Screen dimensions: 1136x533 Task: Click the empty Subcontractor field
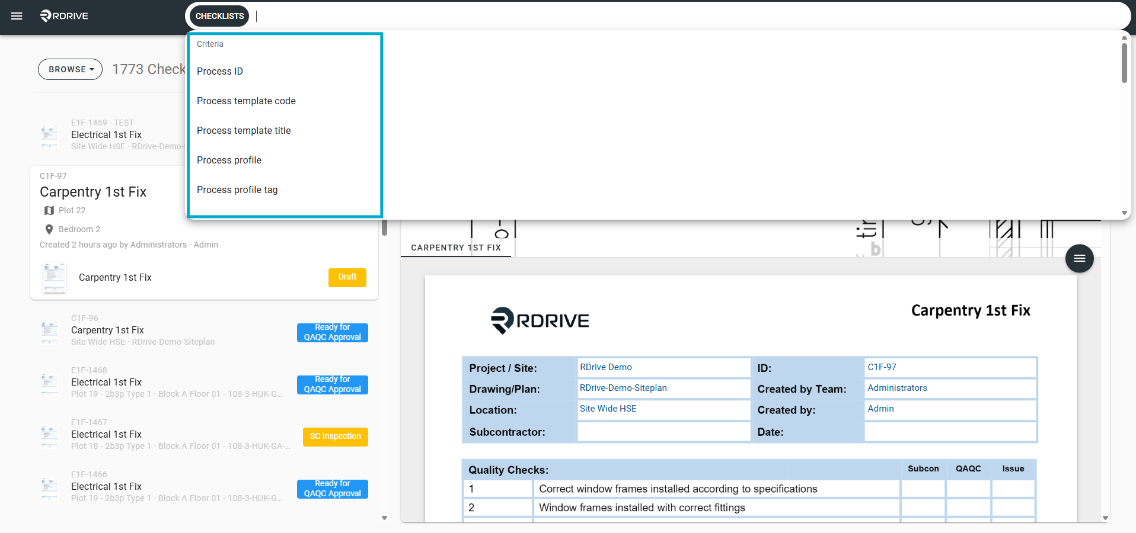[663, 432]
